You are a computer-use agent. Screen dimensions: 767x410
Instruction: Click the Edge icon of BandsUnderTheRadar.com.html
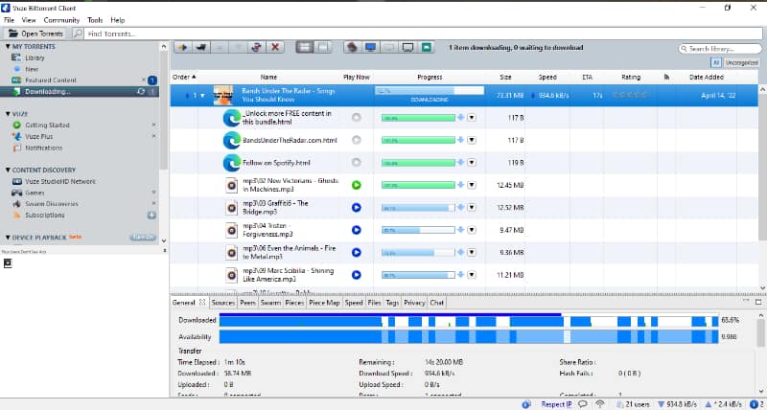coord(231,140)
